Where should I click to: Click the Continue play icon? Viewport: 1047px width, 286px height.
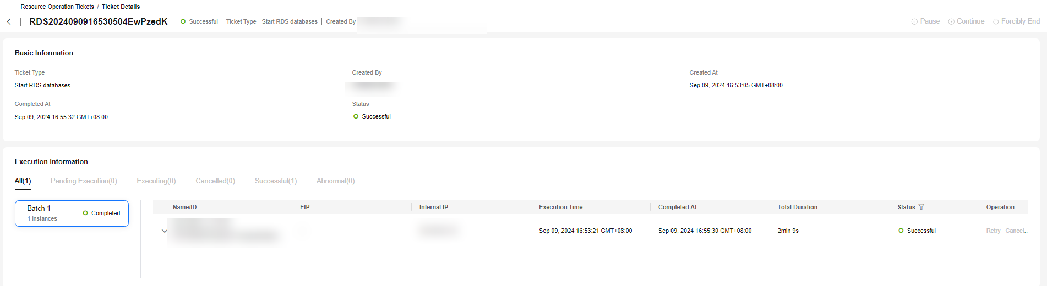point(951,21)
